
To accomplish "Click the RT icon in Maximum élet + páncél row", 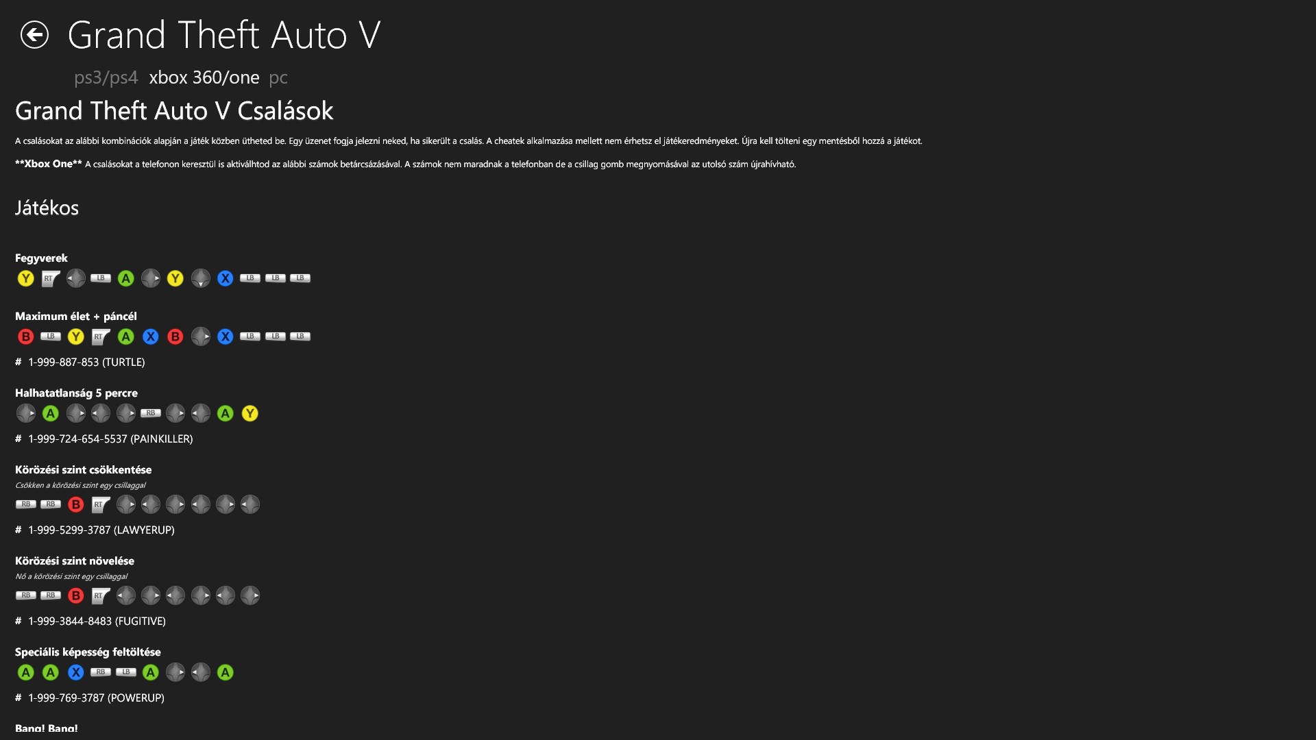I will (x=101, y=336).
